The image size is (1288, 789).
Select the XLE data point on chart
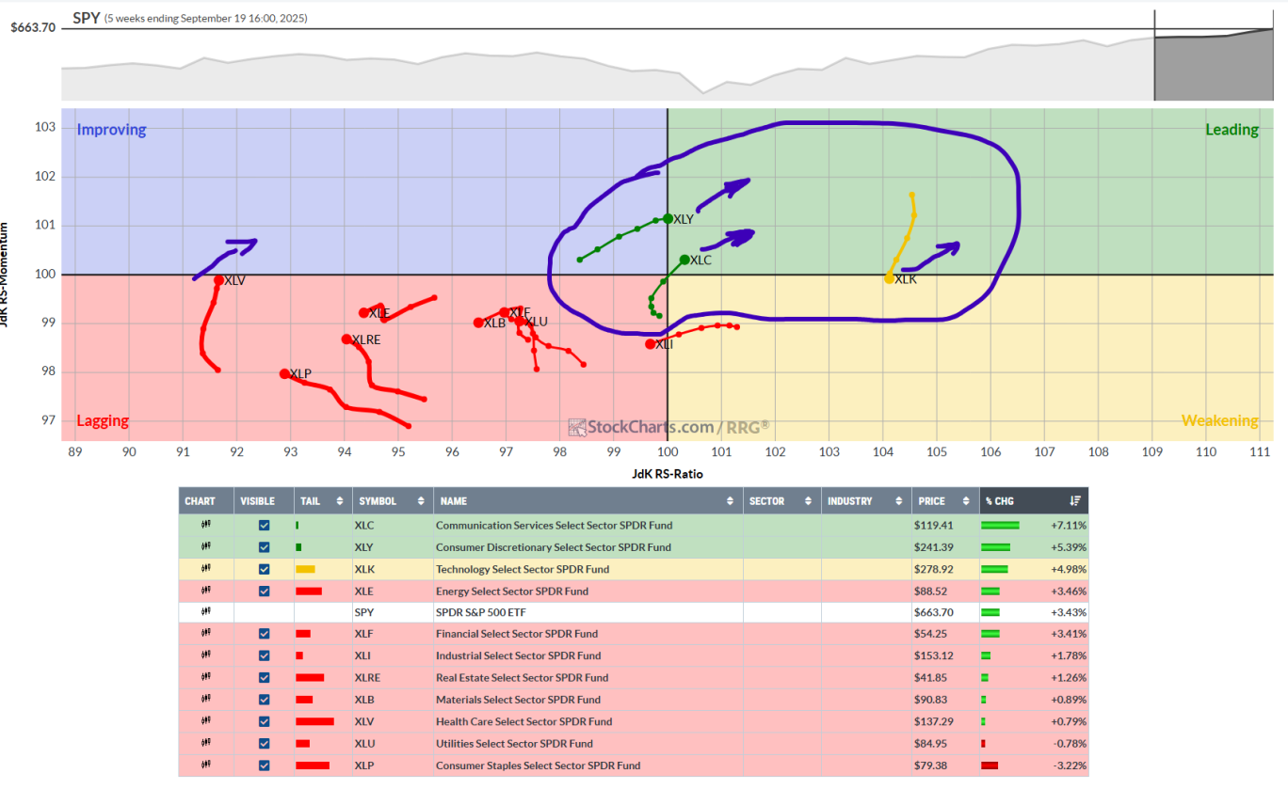tap(363, 313)
